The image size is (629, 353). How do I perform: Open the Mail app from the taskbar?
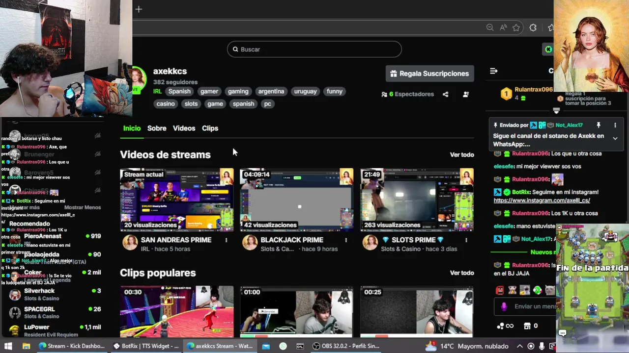click(266, 346)
